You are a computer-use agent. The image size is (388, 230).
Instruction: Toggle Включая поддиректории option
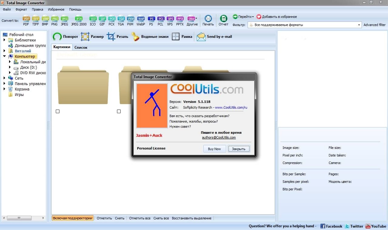click(72, 218)
